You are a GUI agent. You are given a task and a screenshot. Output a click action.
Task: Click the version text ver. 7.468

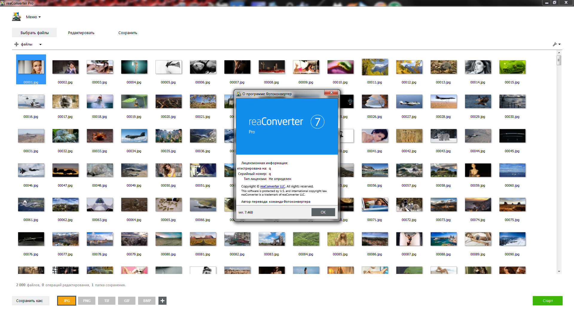pos(245,212)
